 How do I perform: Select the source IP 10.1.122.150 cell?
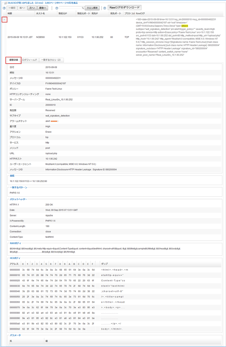coord(65,37)
